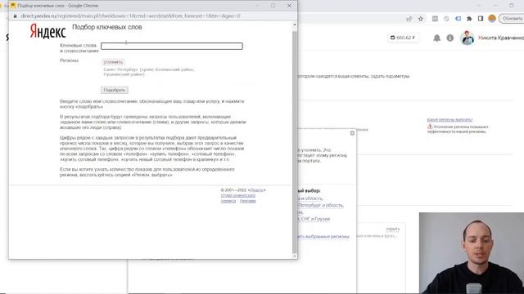Viewport: 524px width, 294px height.
Task: Click the Яндекс logo in the popup
Action: 47,31
